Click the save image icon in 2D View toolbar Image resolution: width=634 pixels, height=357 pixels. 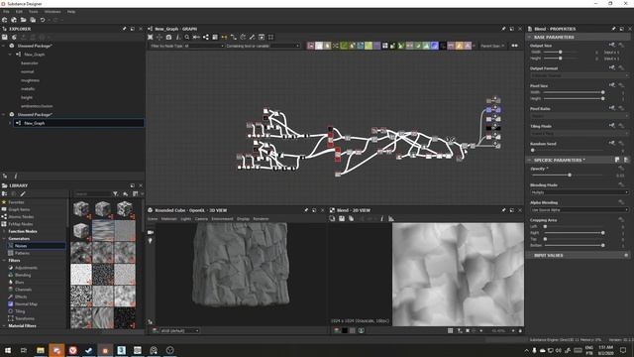click(342, 218)
